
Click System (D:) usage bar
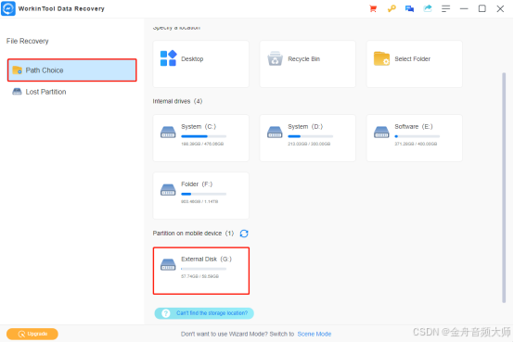[311, 136]
